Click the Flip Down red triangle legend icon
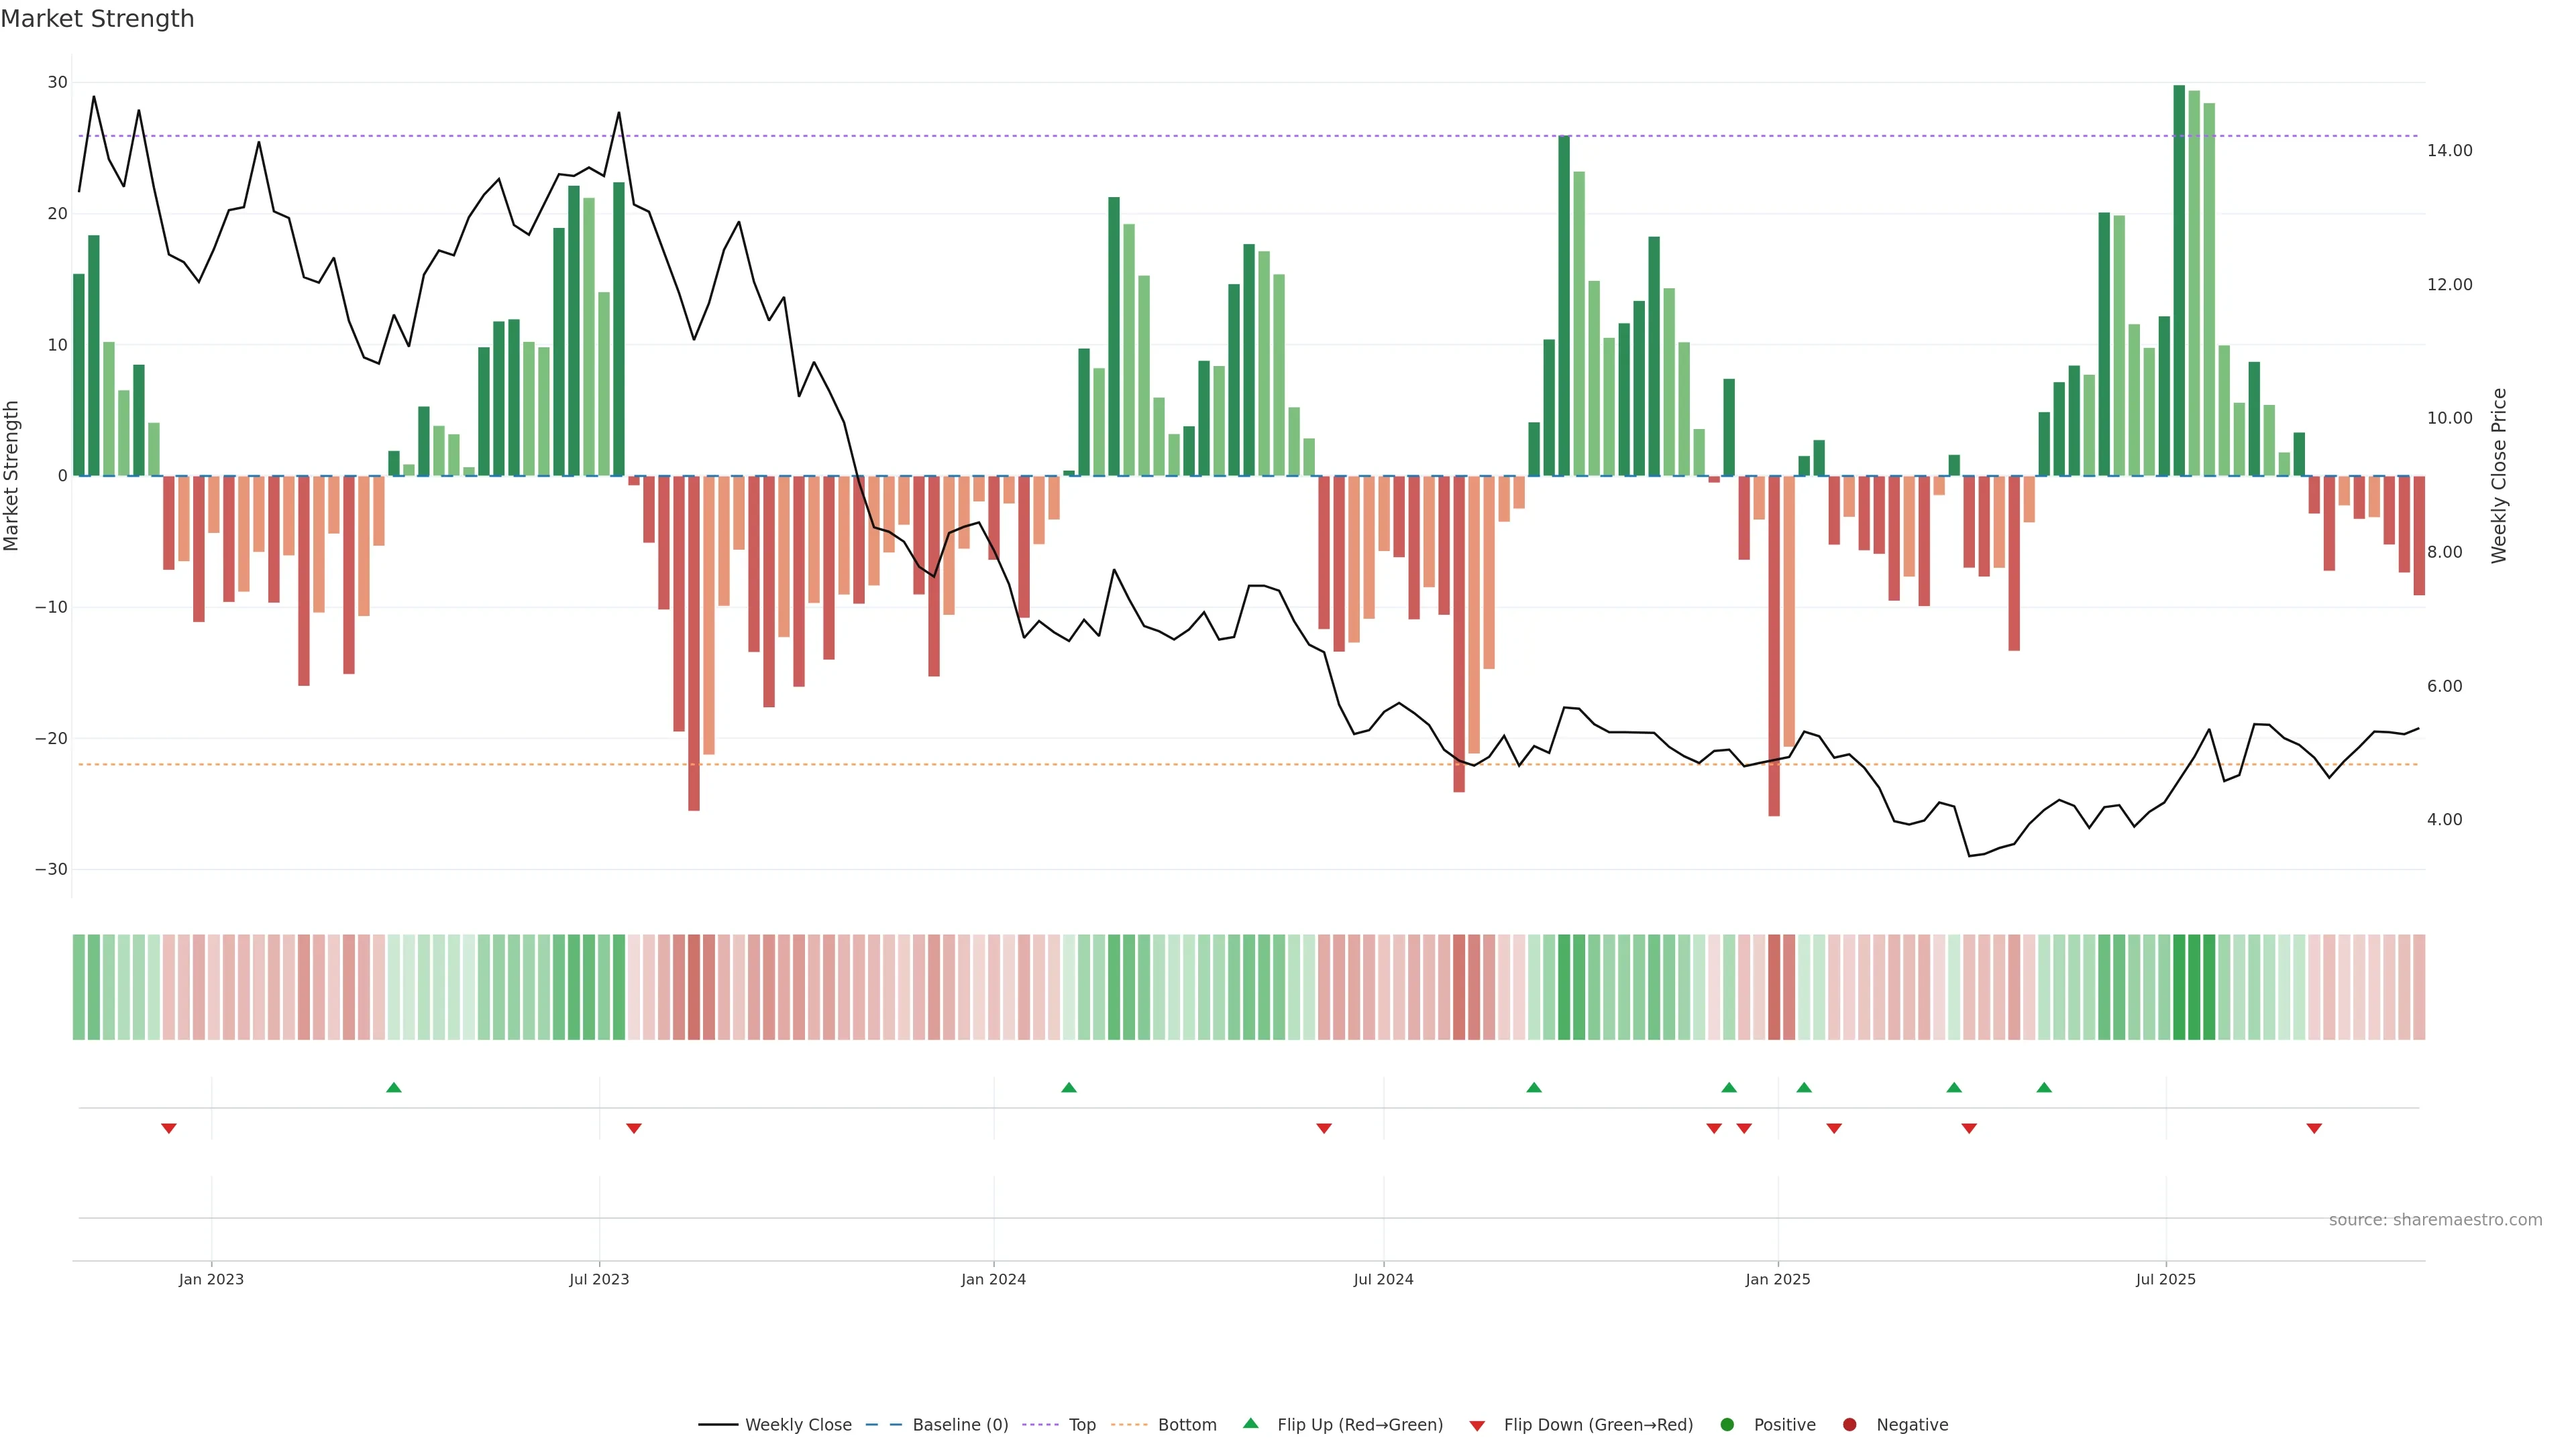The width and height of the screenshot is (2576, 1448). coord(1477,1425)
